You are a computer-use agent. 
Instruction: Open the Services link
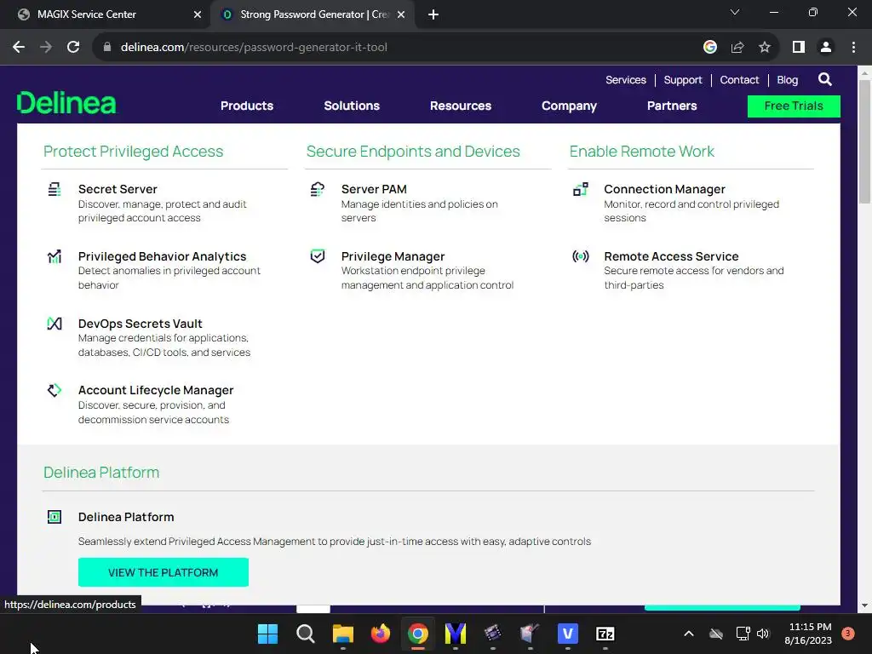626,79
